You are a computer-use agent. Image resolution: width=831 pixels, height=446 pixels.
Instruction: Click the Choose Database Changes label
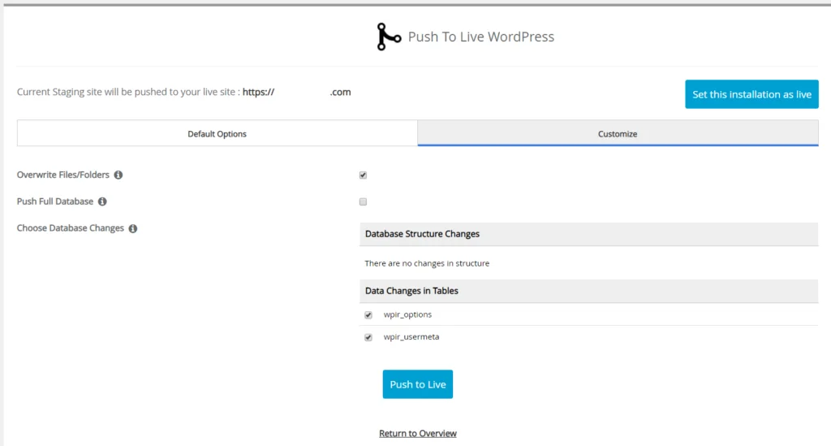[71, 228]
